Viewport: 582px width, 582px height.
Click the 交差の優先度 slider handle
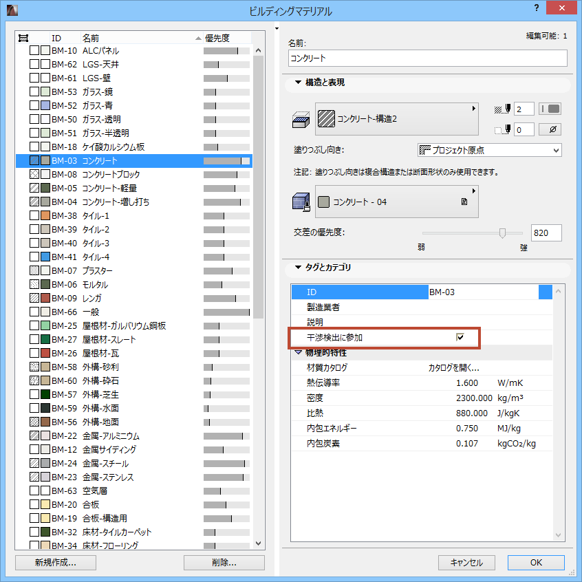click(502, 233)
